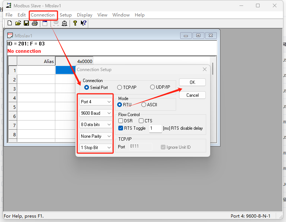
Task: Click the New document toolbar icon
Action: [x=10, y=23]
